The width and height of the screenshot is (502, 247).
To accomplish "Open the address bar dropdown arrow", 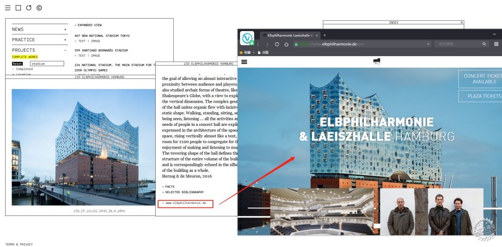I will click(x=429, y=44).
